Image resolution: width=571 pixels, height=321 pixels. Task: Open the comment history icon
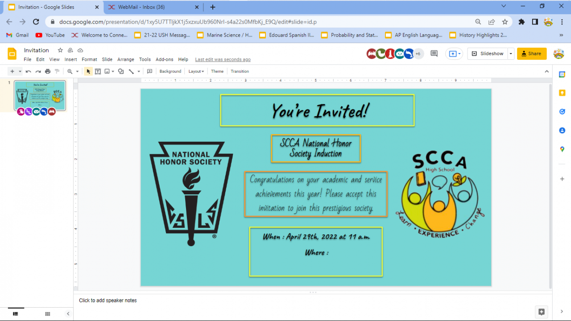click(x=434, y=53)
